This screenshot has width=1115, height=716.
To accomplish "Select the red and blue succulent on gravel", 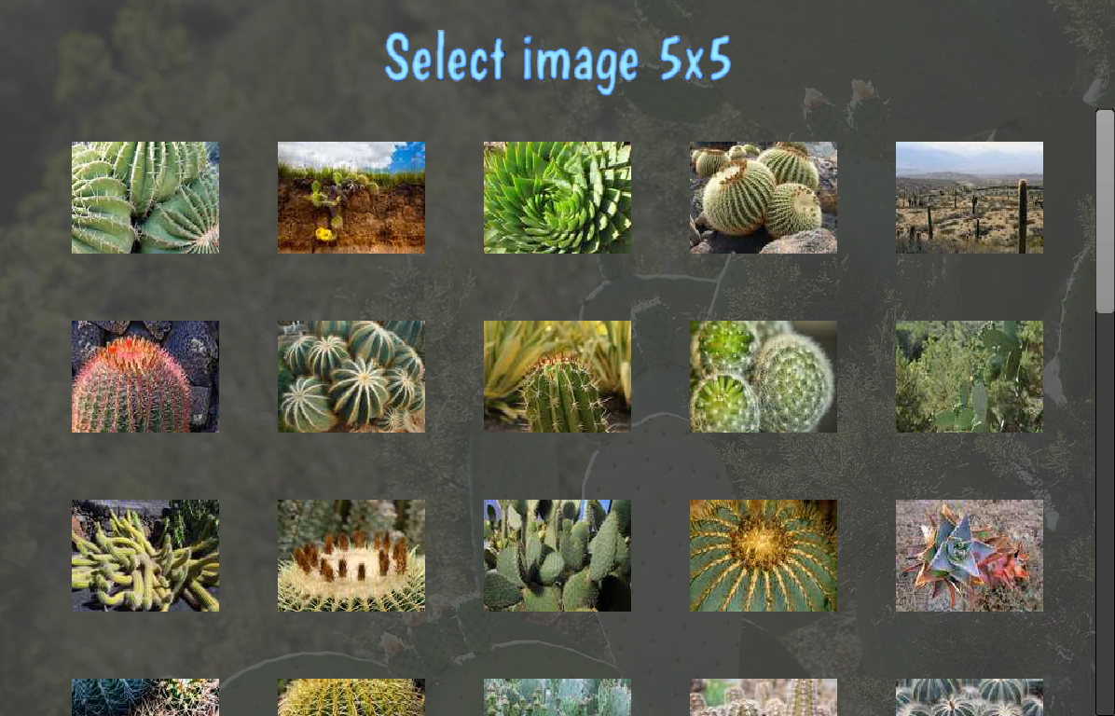I will click(x=970, y=556).
